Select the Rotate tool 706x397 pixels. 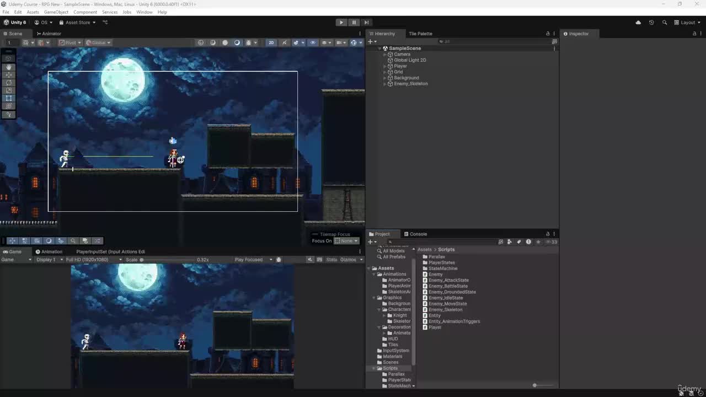[x=9, y=83]
